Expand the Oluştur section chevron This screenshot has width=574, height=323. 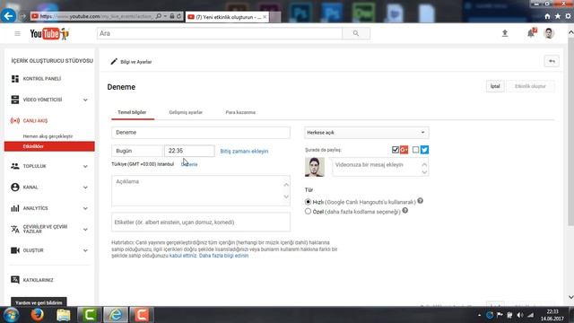point(85,250)
